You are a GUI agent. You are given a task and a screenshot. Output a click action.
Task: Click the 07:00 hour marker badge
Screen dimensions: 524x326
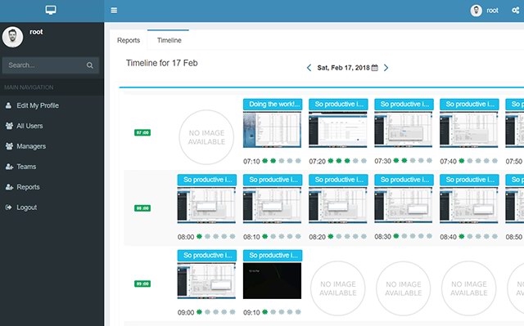click(142, 132)
